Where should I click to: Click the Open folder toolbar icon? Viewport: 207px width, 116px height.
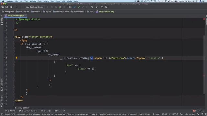2,7
